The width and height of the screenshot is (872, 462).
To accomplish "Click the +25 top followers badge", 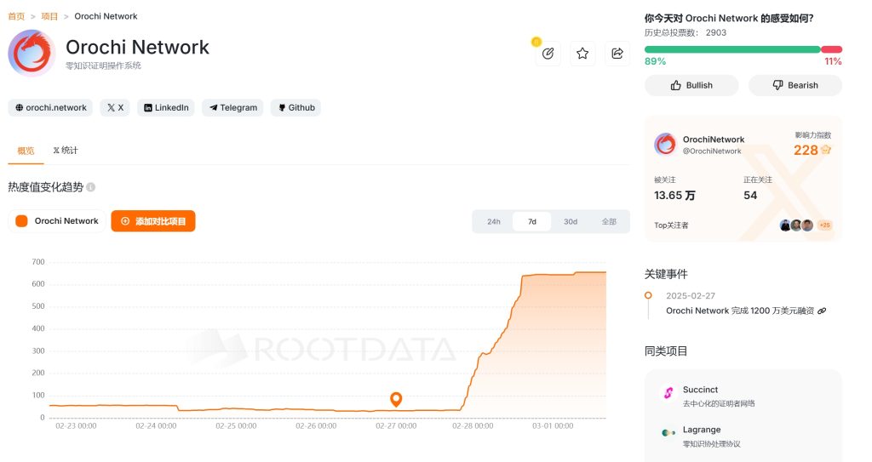I will coord(824,225).
